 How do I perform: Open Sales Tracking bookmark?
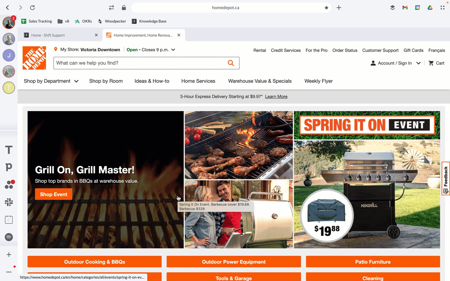click(x=37, y=21)
